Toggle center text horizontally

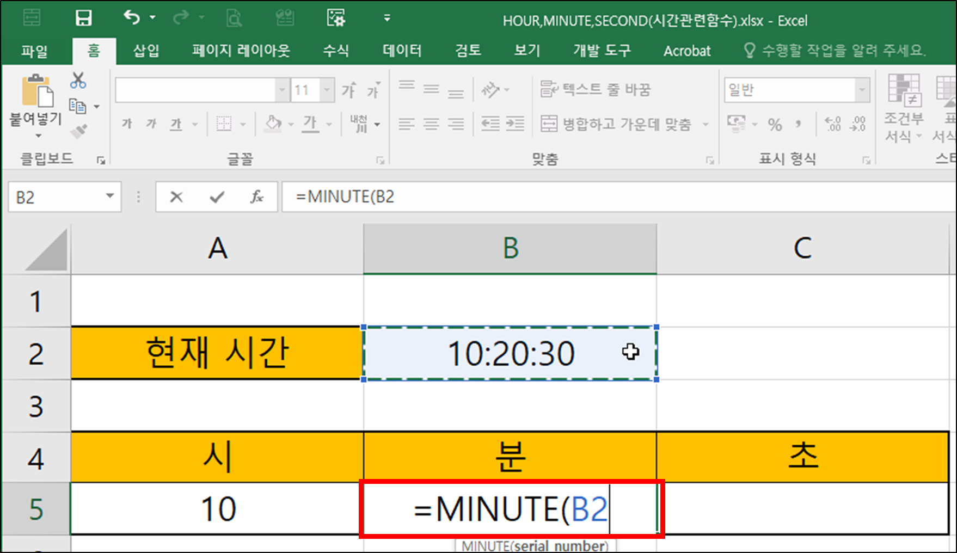pos(431,124)
